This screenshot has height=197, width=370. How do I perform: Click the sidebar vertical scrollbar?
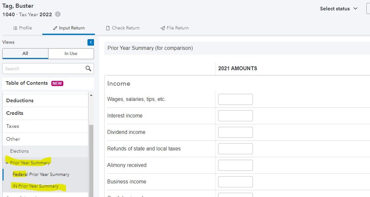(91, 156)
